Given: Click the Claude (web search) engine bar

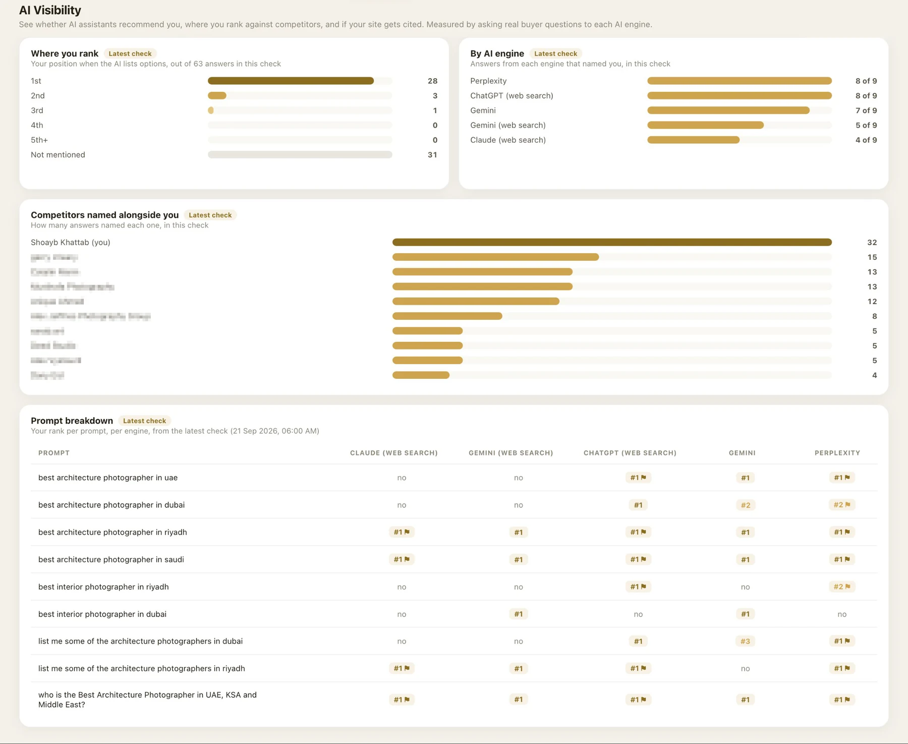Looking at the screenshot, I should pyautogui.click(x=740, y=140).
